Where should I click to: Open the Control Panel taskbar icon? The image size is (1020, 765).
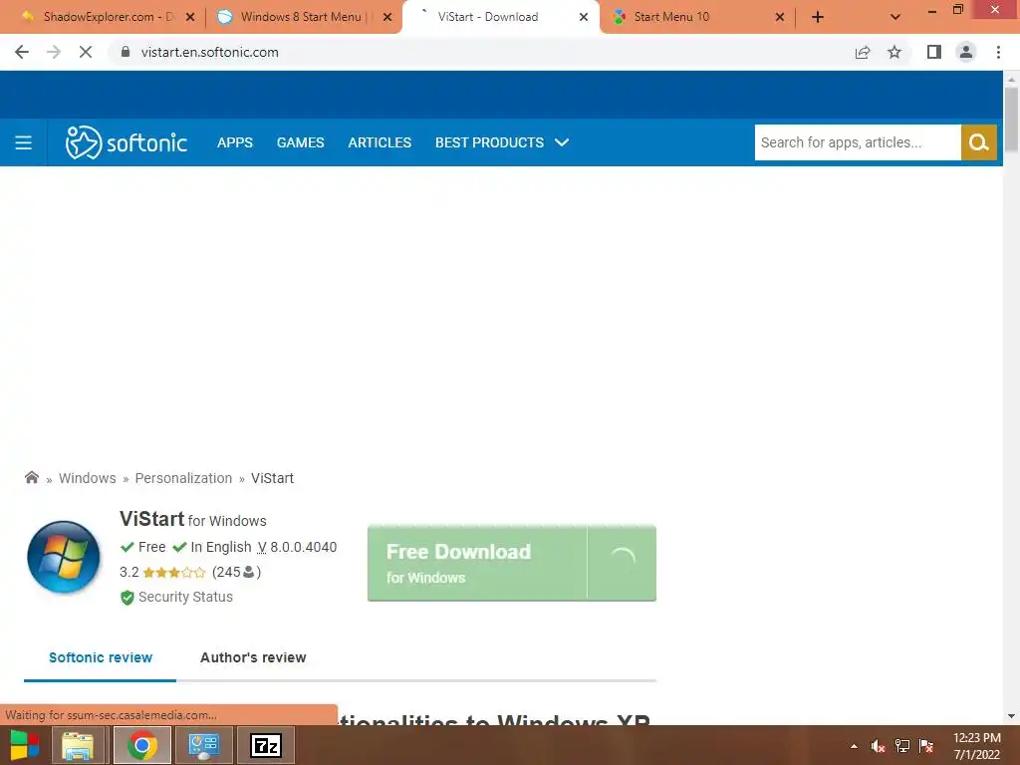pyautogui.click(x=203, y=745)
